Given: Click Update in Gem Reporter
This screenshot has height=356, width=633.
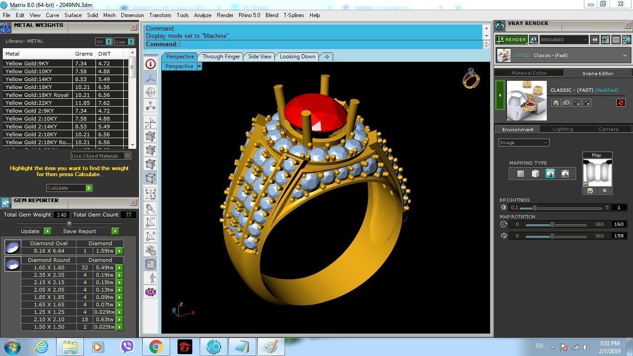Looking at the screenshot, I should 35,231.
